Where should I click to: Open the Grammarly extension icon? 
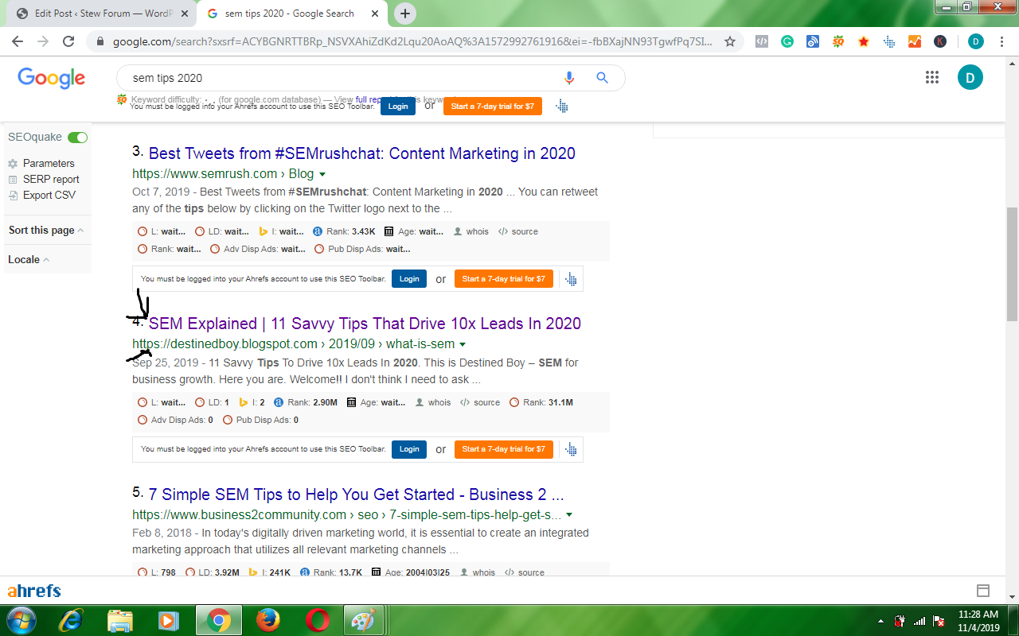(x=787, y=41)
